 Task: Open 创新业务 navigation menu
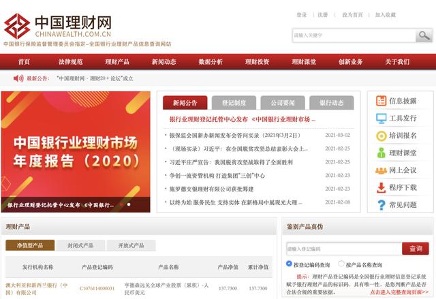[351, 62]
